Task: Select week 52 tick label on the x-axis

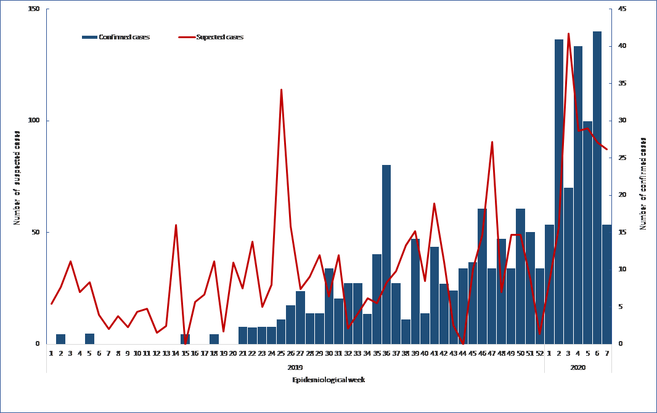Action: click(x=540, y=353)
